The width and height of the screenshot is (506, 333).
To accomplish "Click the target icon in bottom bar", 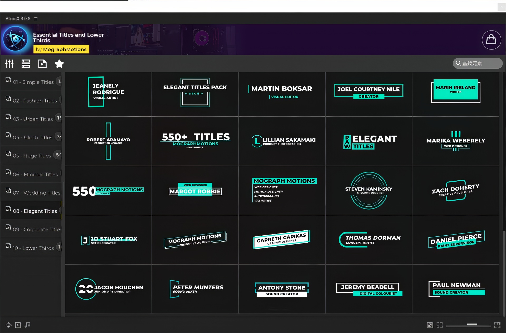I will click(x=9, y=325).
